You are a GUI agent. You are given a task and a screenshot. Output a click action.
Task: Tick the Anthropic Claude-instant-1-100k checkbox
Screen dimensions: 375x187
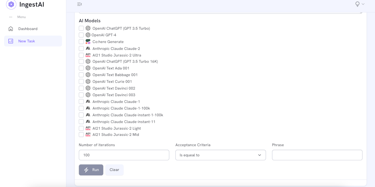(x=81, y=115)
